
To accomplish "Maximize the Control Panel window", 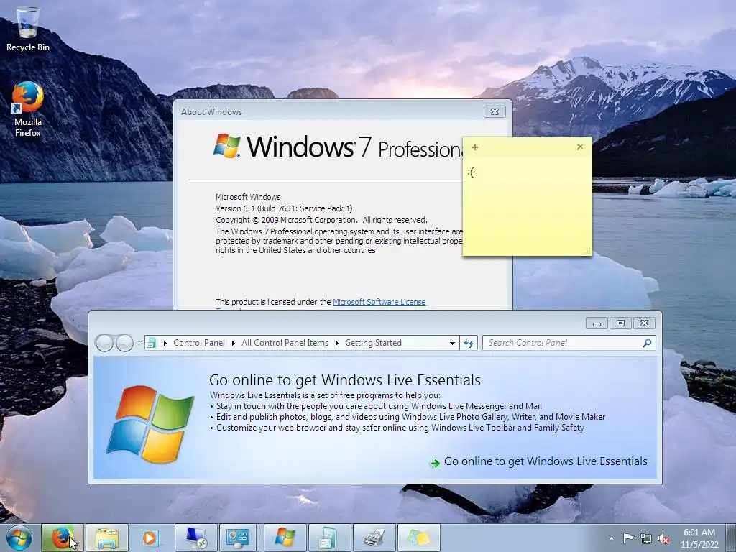I will coord(620,323).
